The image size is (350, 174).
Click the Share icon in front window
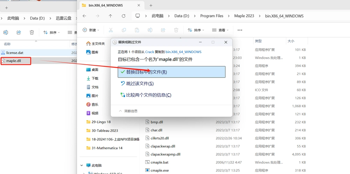[163, 30]
